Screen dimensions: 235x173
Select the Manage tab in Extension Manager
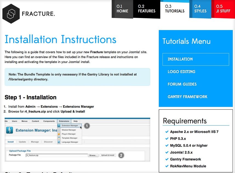pyautogui.click(x=35, y=142)
